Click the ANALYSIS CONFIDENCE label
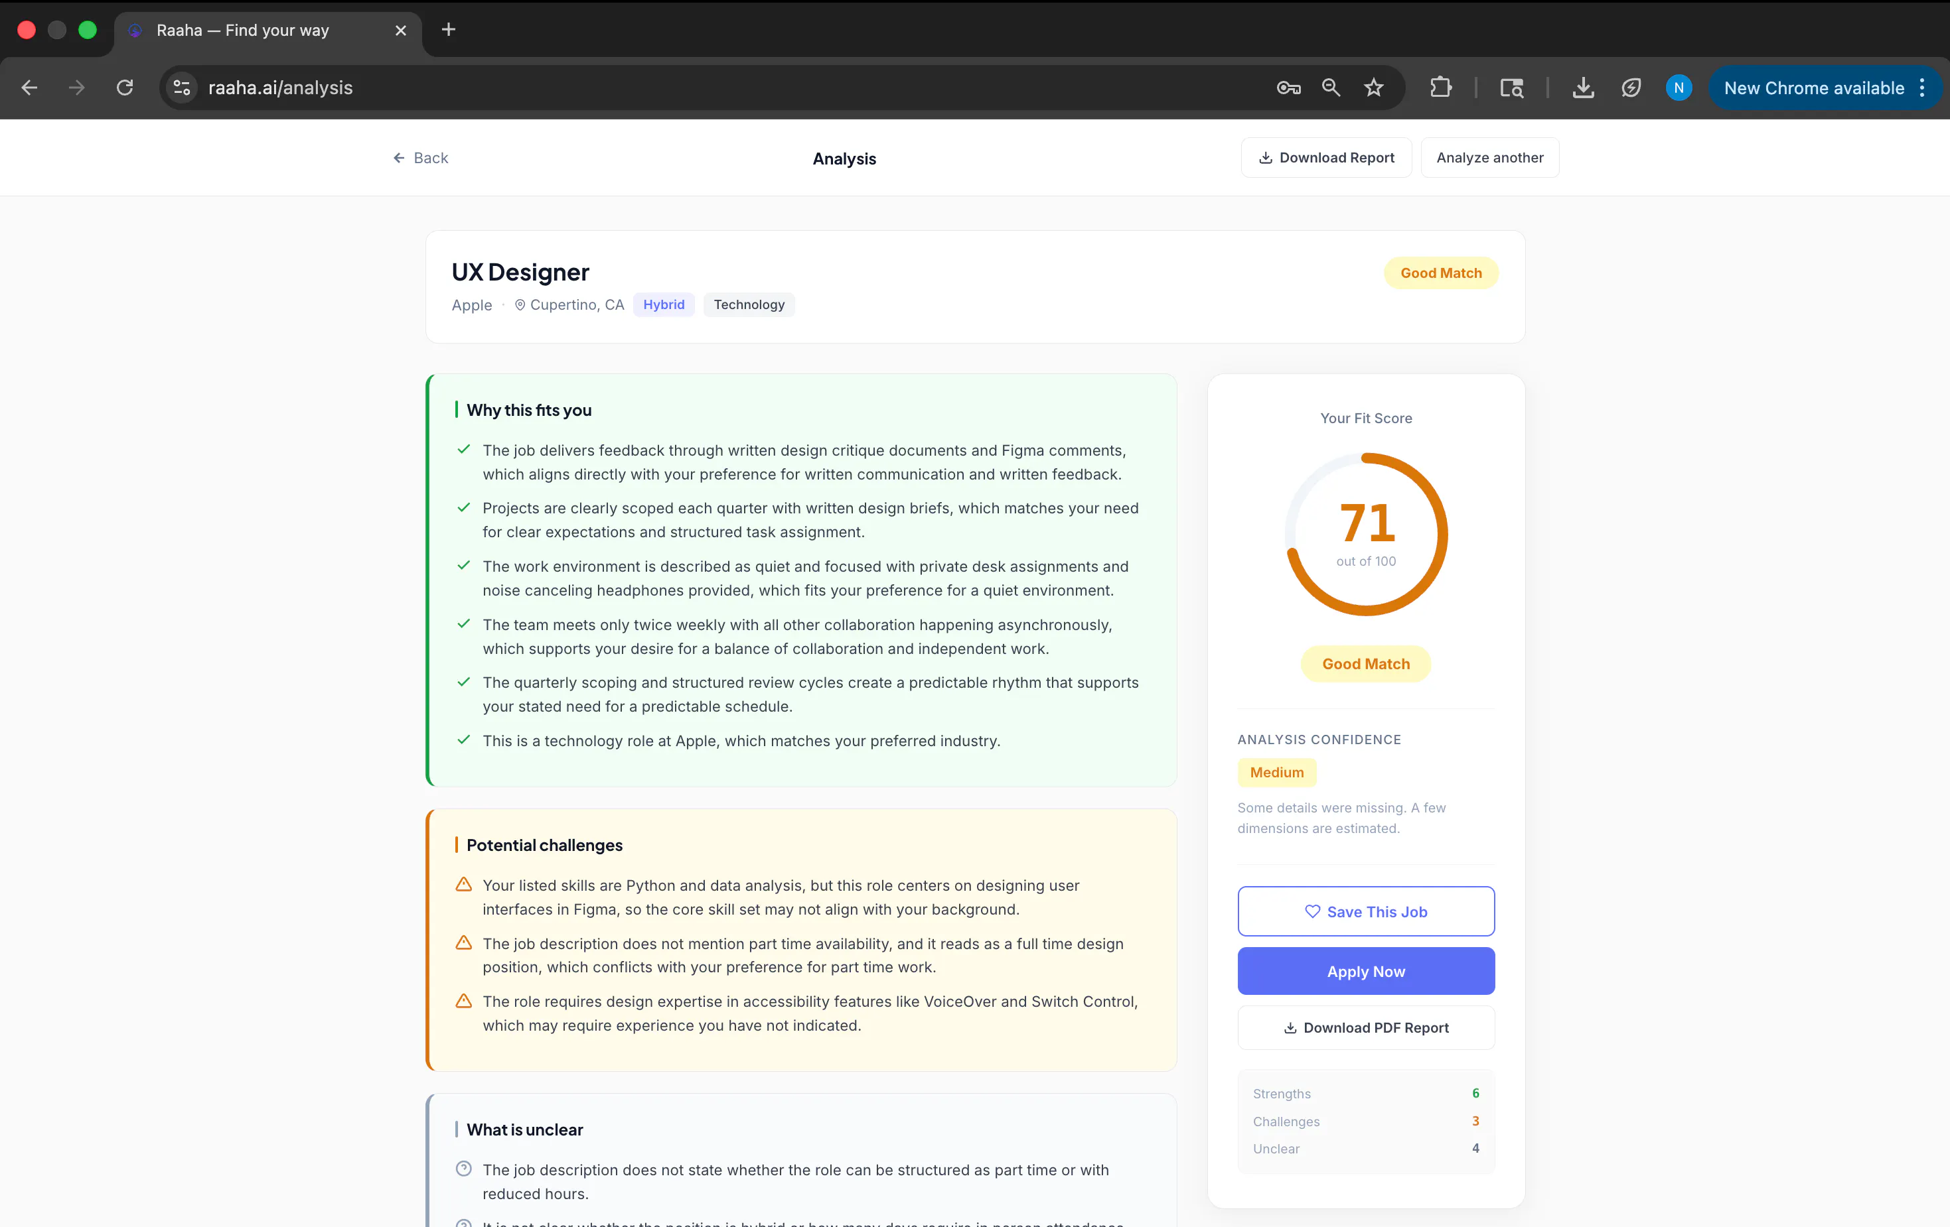 (1318, 740)
